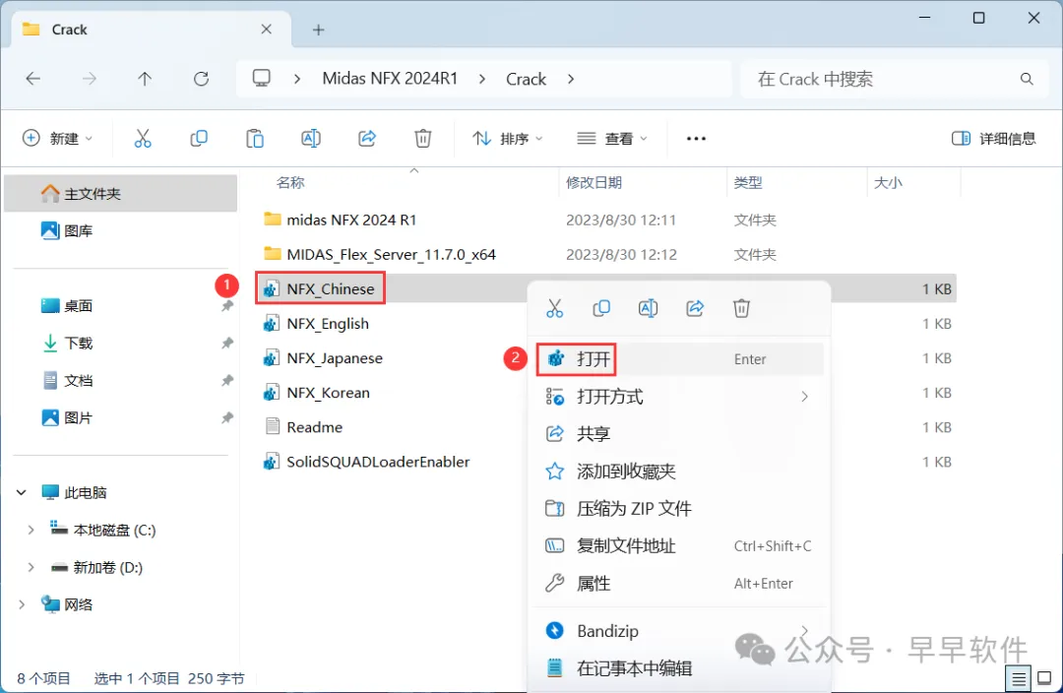1063x693 pixels.
Task: Switch to details list view in the status bar
Action: [x=1019, y=679]
